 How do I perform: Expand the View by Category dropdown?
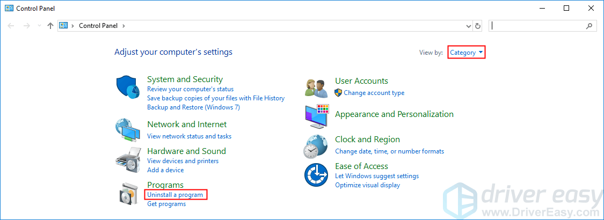click(x=467, y=52)
